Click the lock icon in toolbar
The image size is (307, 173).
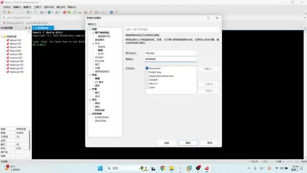pyautogui.click(x=80, y=12)
